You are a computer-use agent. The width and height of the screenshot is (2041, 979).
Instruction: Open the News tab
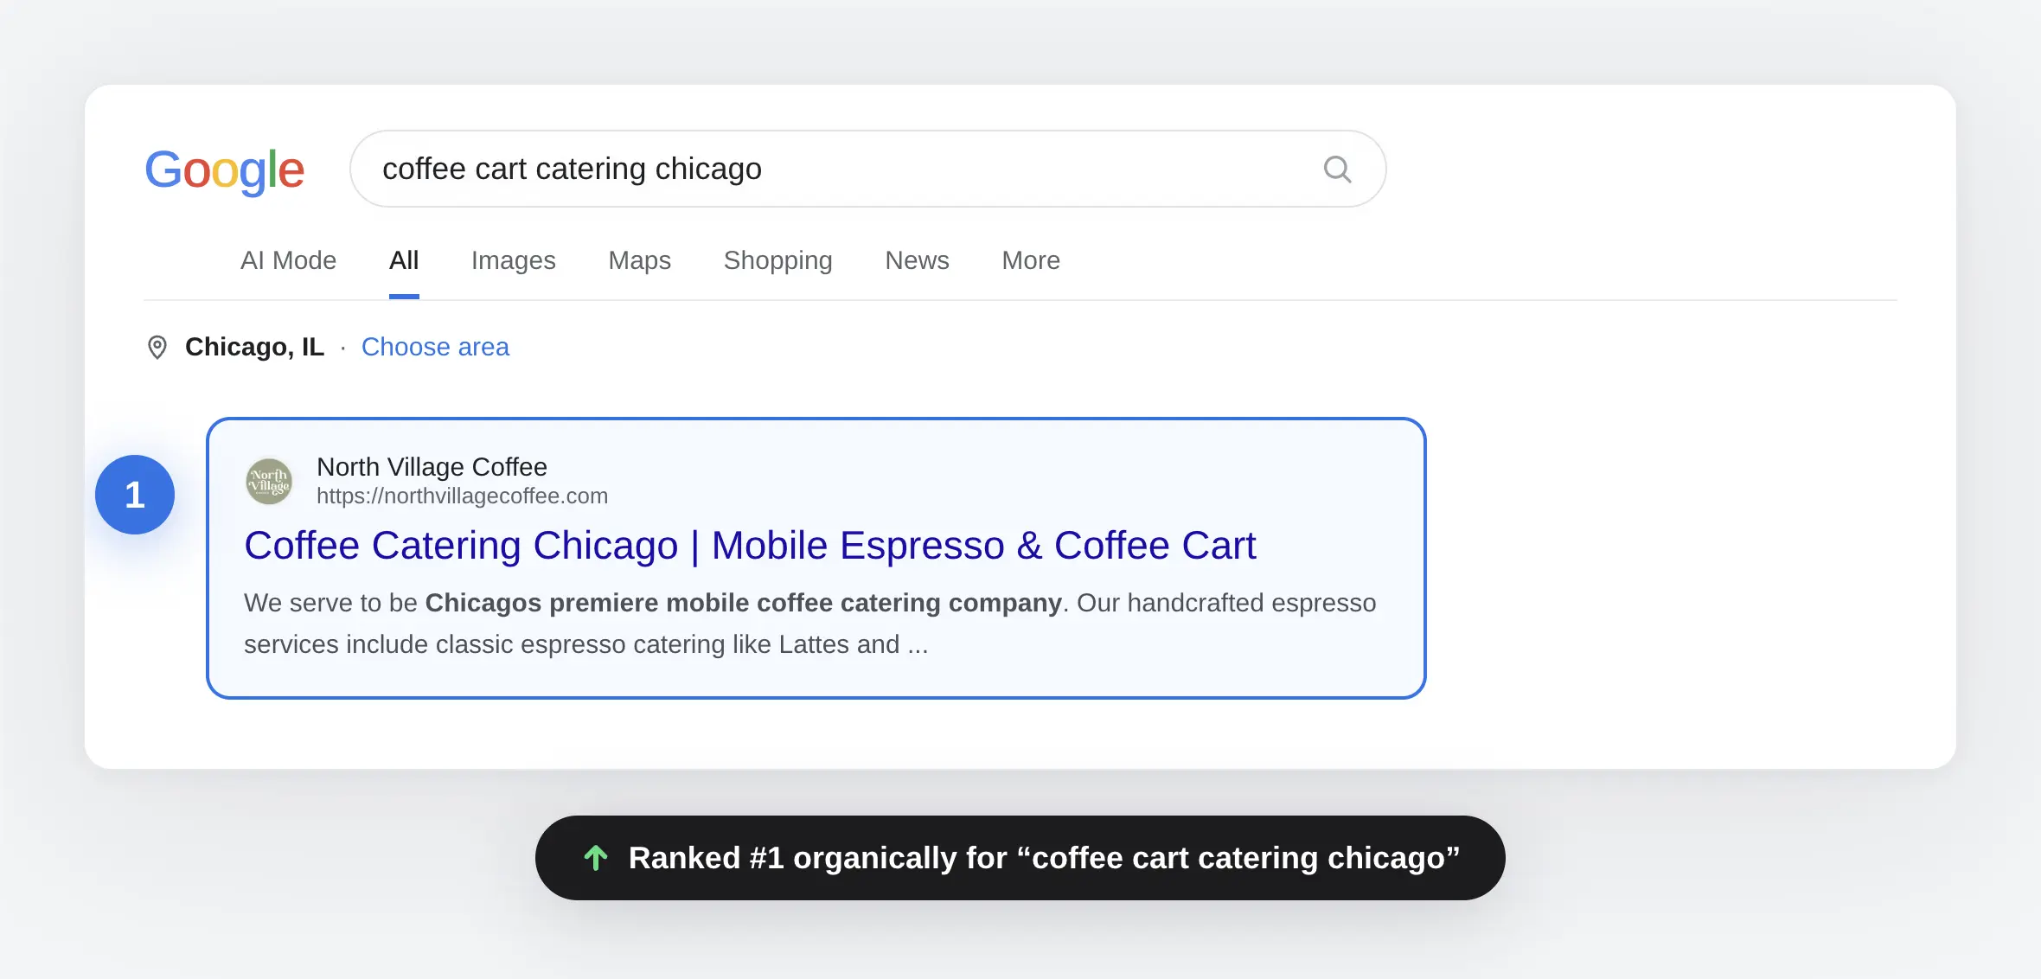pos(917,260)
